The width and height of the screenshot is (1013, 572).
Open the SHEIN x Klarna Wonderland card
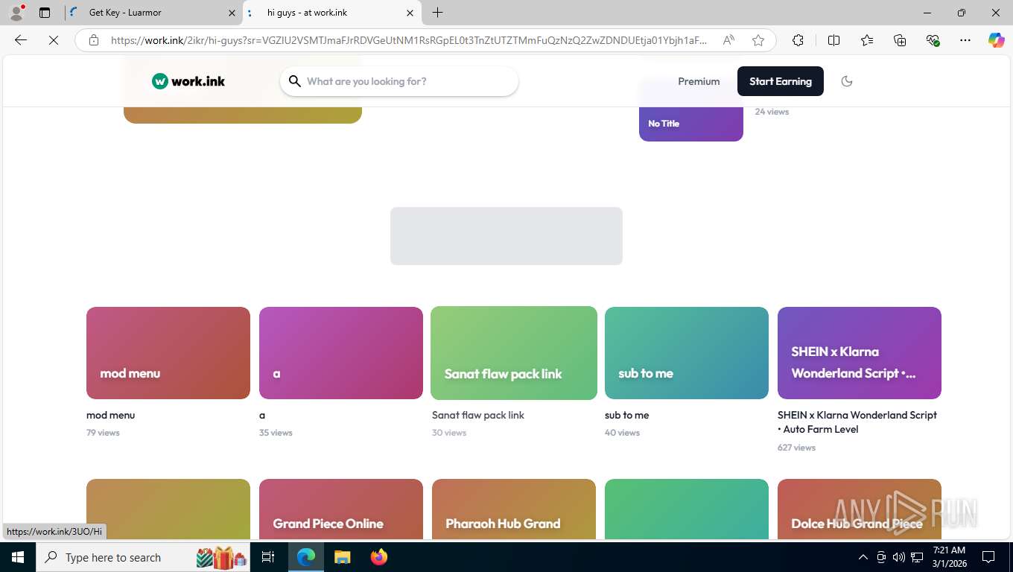[860, 353]
